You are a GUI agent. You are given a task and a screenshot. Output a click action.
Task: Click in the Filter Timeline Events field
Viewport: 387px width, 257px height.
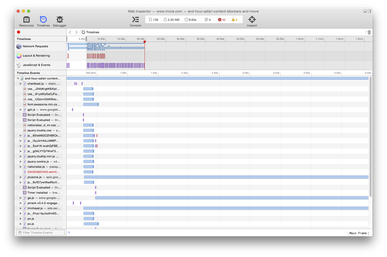point(40,233)
